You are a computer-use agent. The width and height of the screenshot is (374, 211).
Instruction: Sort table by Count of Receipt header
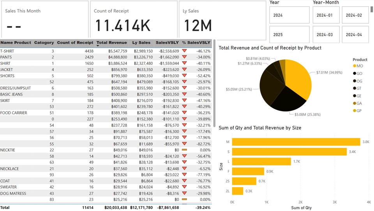click(75, 43)
